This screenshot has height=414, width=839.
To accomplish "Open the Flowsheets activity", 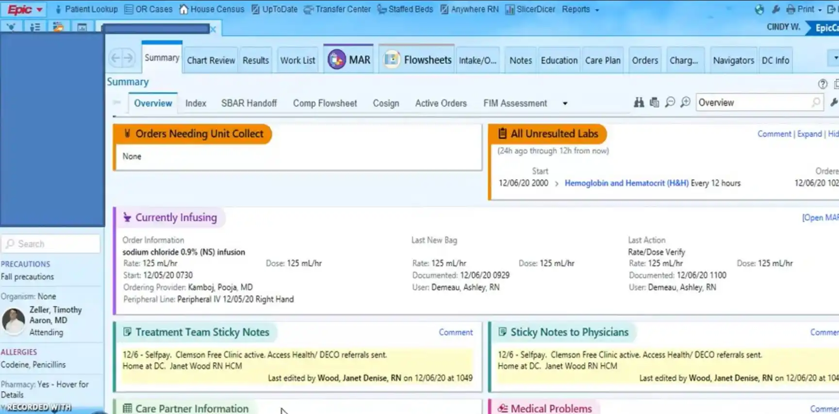I will (x=417, y=60).
